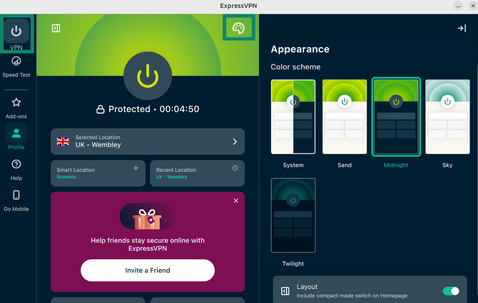Viewport: 478px width, 303px height.
Task: Select the Midnight color scheme
Action: coord(396,117)
